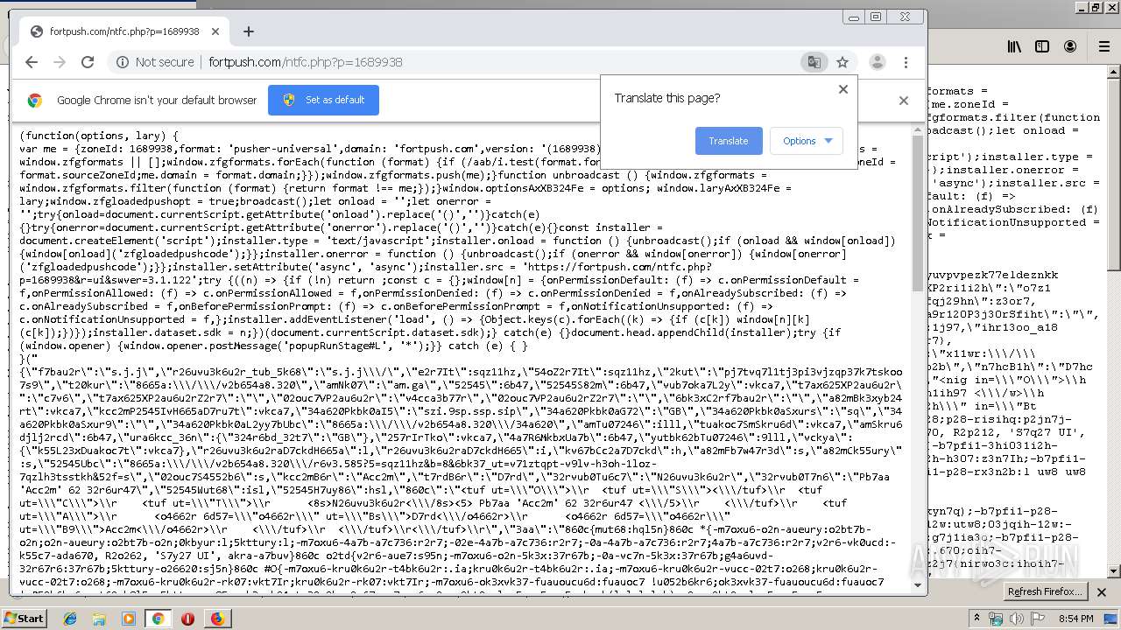Click the volume speaker tray icon
Viewport: 1121px width, 630px height.
(x=1017, y=619)
